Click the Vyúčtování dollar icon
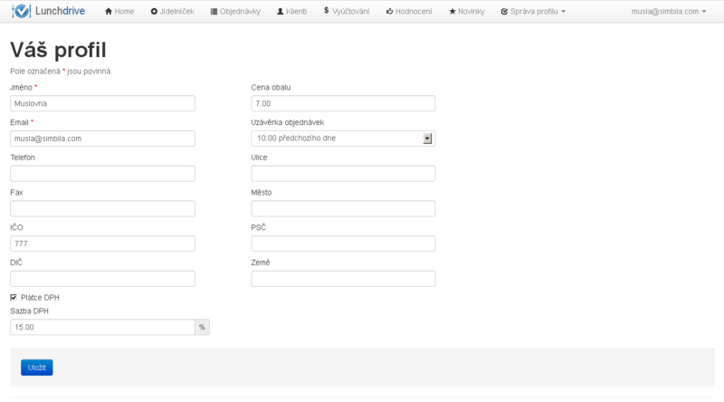724x402 pixels. click(x=326, y=11)
